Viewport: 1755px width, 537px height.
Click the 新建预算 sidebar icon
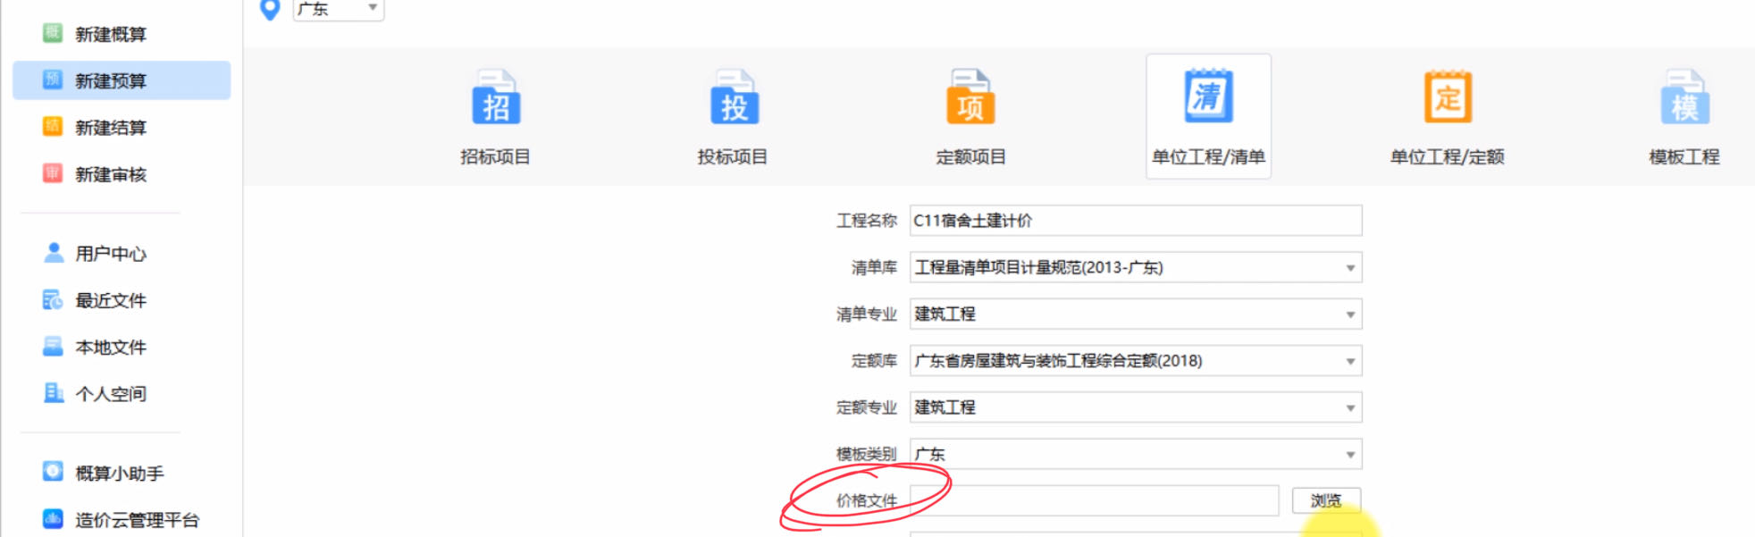tap(53, 80)
